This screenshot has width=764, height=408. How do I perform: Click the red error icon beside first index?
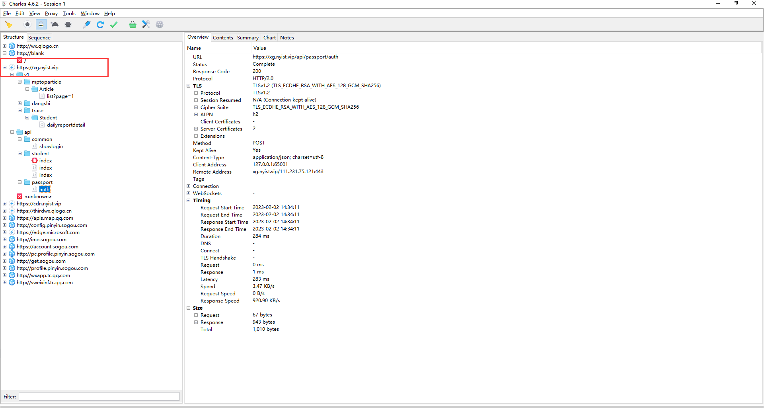pos(35,161)
